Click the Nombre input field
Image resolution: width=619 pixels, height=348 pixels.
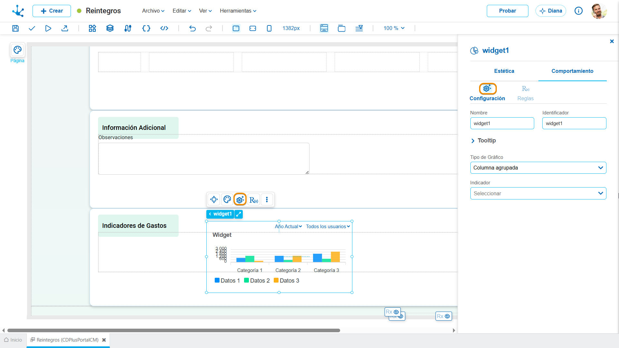pos(502,123)
